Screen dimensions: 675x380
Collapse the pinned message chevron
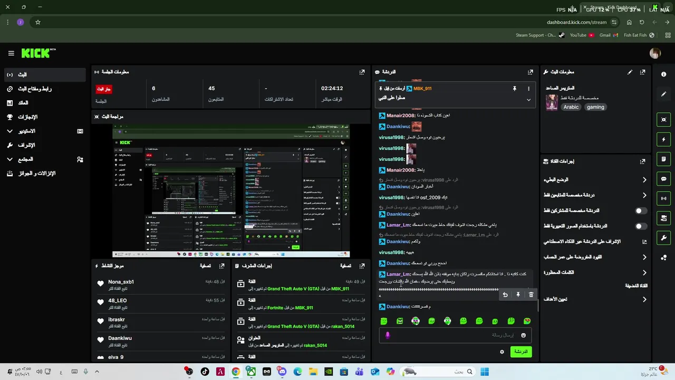click(x=528, y=100)
